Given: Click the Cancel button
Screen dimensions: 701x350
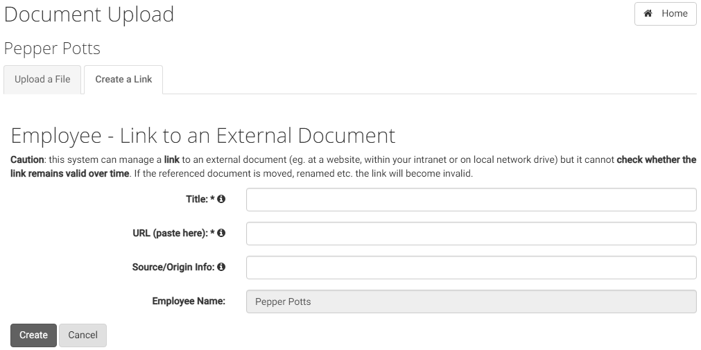Looking at the screenshot, I should (x=83, y=335).
